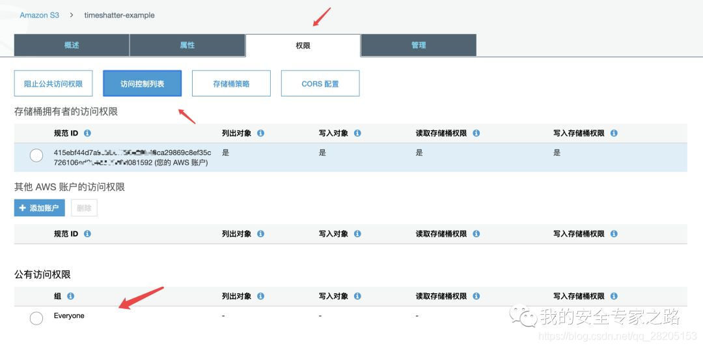703x348 pixels.
Task: Click the dash under 列出对象 in Everyone row
Action: pyautogui.click(x=223, y=316)
